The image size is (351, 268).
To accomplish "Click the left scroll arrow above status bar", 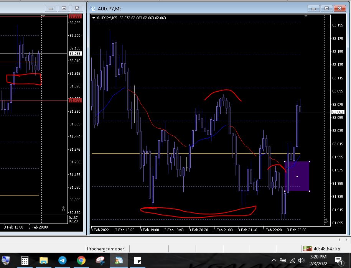I will pos(339,240).
